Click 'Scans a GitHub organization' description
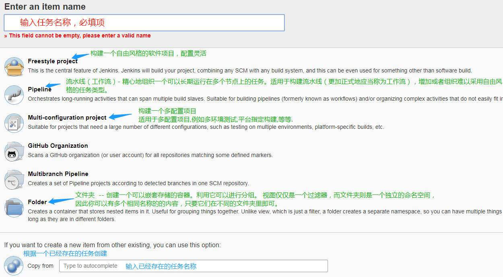Screen dimensions: 503x277 150,155
